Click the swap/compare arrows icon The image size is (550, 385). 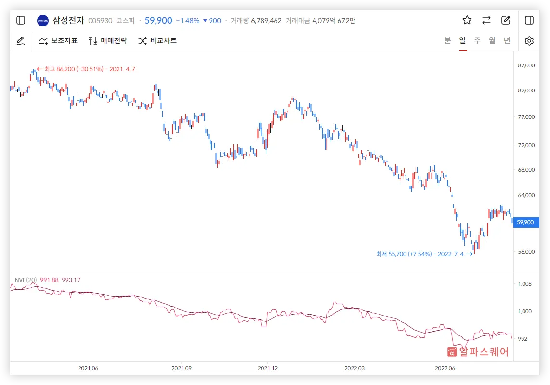coord(486,20)
